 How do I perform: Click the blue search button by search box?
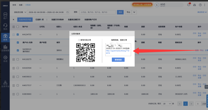(120, 12)
